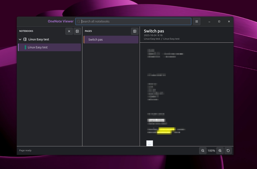Focus the Search all notebooks field
Image resolution: width=257 pixels, height=169 pixels.
(x=133, y=21)
